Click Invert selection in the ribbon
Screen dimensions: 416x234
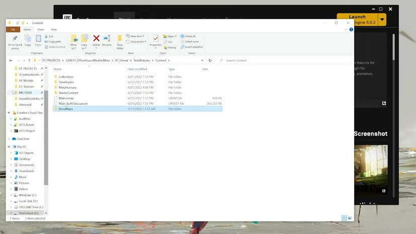click(x=192, y=47)
